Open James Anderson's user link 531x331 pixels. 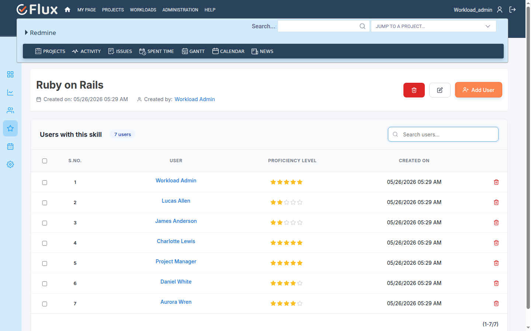pos(176,221)
